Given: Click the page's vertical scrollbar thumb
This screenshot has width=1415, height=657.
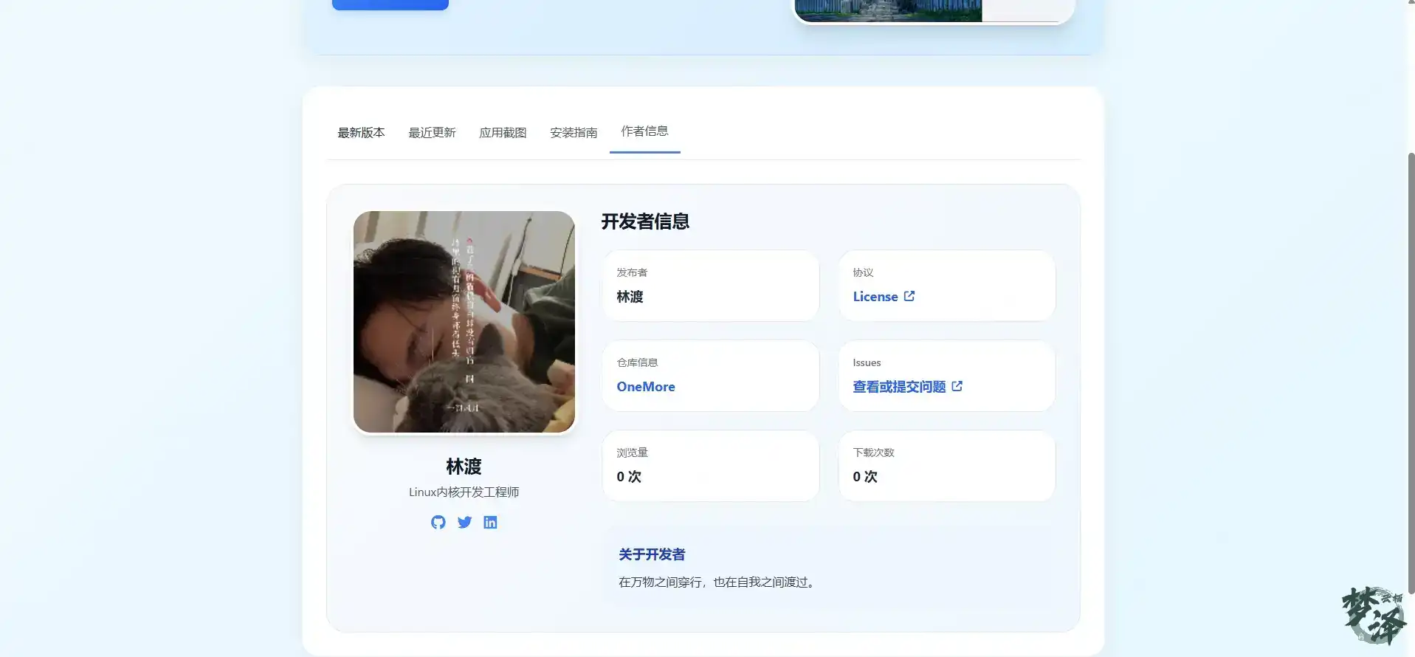Looking at the screenshot, I should coord(1411,373).
